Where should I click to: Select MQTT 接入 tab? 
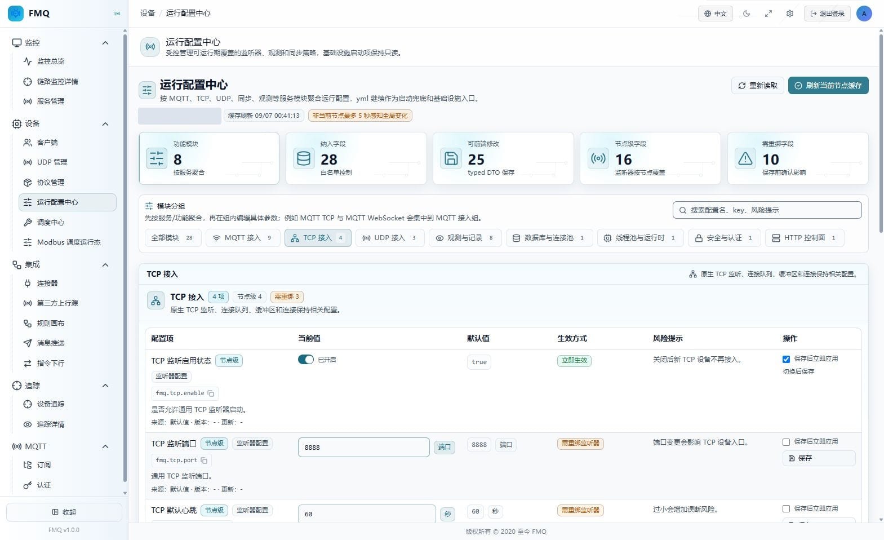click(242, 238)
